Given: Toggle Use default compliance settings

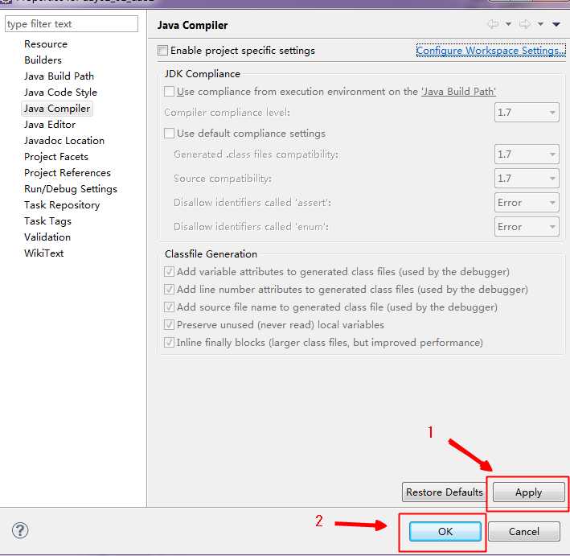Looking at the screenshot, I should (169, 134).
